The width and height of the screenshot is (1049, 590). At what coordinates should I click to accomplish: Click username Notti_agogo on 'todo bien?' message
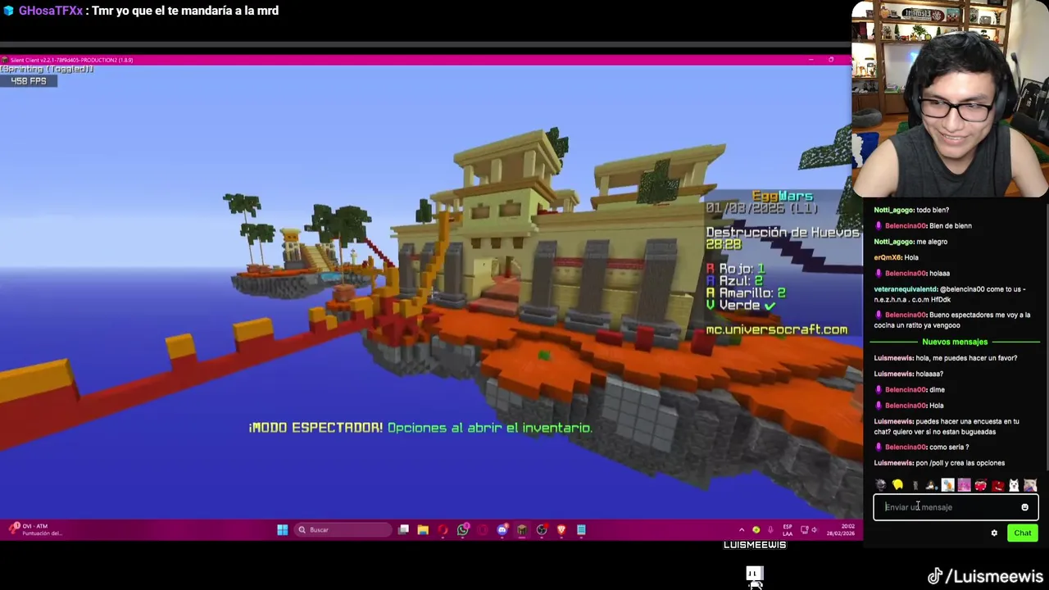click(x=893, y=210)
